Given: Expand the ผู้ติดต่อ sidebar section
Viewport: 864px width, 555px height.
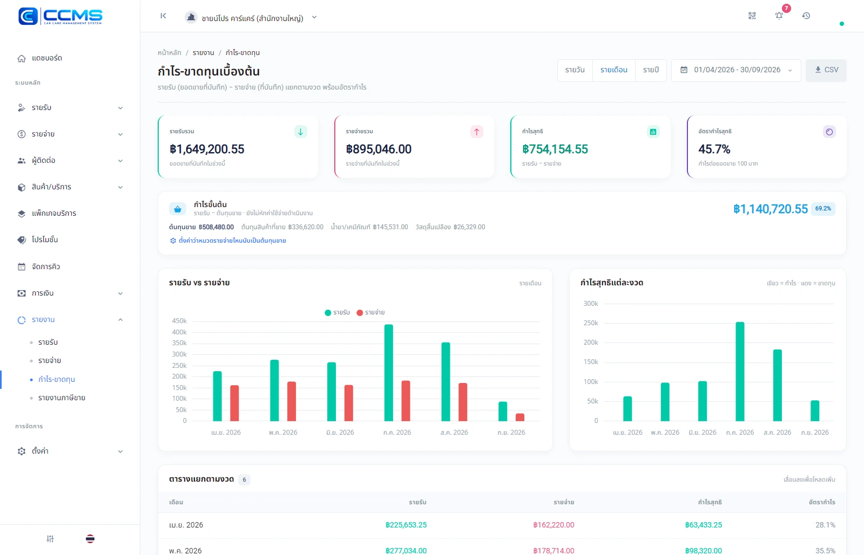Looking at the screenshot, I should (x=70, y=161).
